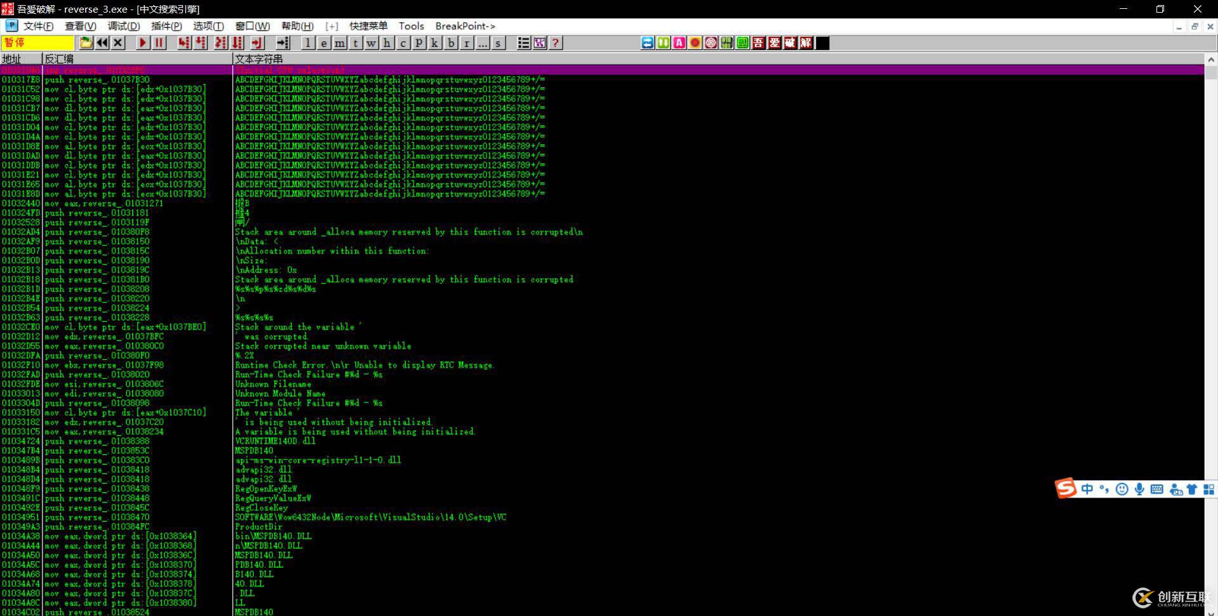Image resolution: width=1218 pixels, height=616 pixels.
Task: Open the 插件(P) menu
Action: [x=166, y=26]
